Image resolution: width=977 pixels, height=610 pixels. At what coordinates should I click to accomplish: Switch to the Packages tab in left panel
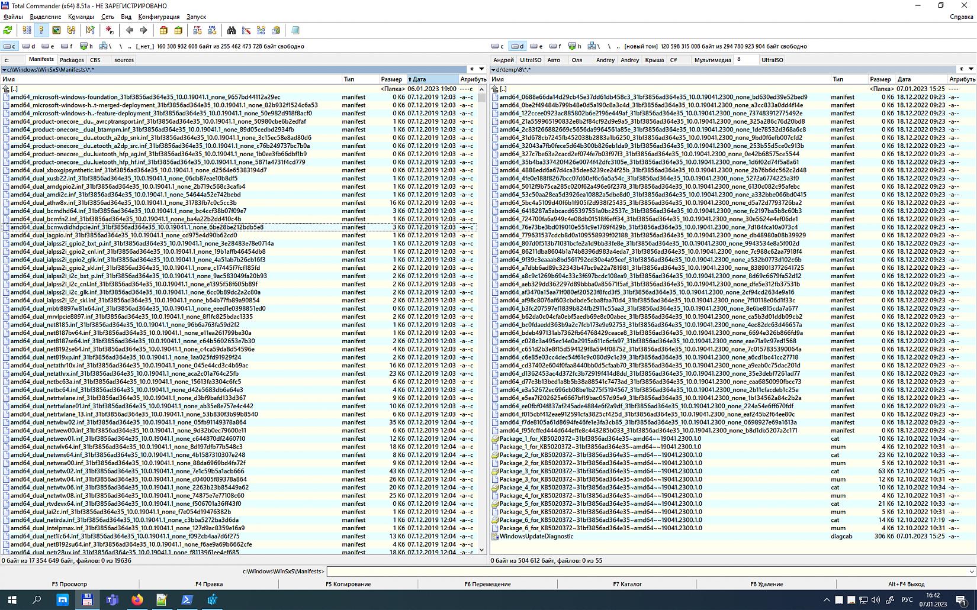[x=72, y=60]
